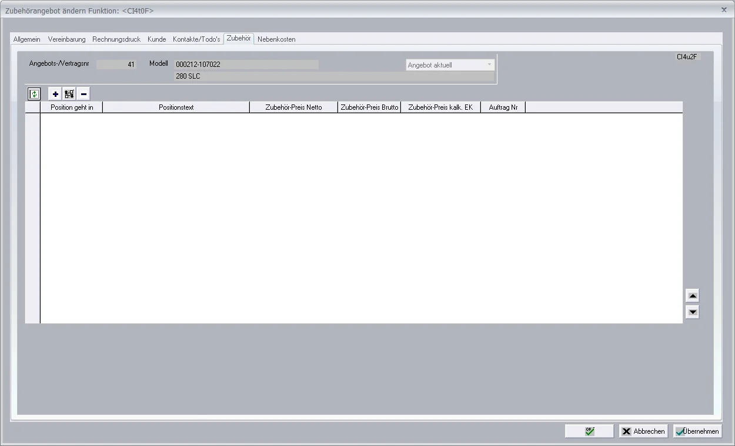Click the Positionstext column header
The image size is (735, 446).
click(176, 107)
